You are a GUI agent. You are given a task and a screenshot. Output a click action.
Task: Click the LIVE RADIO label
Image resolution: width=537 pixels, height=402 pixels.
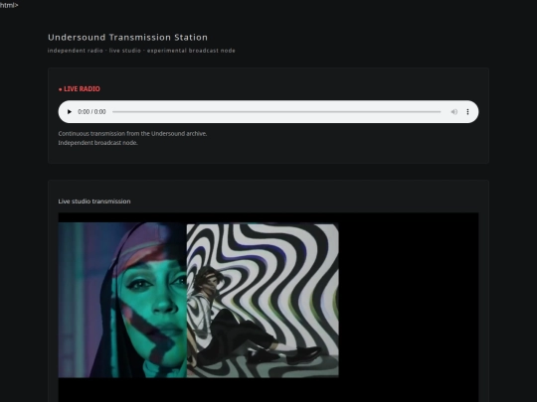[x=80, y=89]
